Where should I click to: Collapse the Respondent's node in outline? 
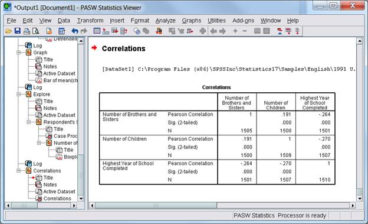29,122
